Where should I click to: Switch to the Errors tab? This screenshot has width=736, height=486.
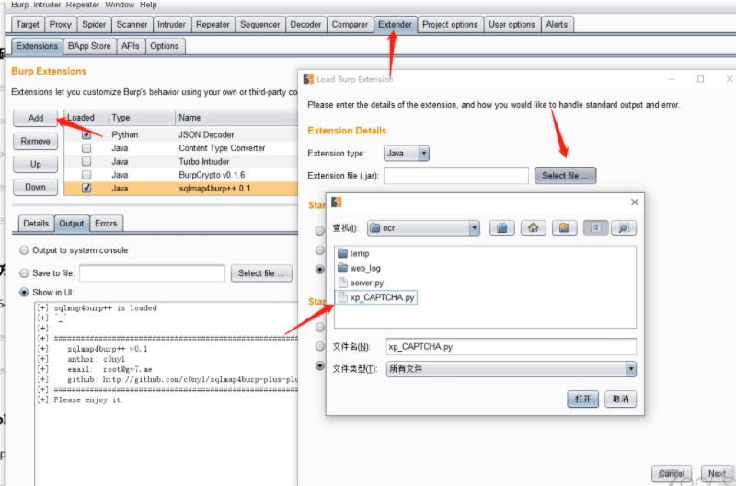106,224
